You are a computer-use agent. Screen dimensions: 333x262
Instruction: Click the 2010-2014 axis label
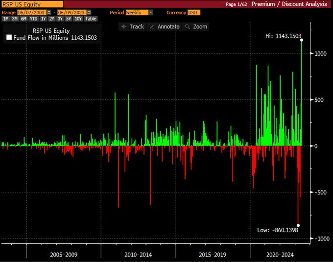(138, 255)
